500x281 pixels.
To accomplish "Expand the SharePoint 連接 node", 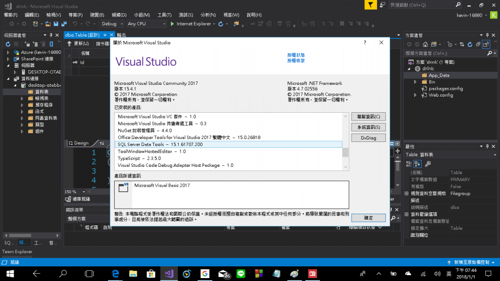I will [8, 59].
